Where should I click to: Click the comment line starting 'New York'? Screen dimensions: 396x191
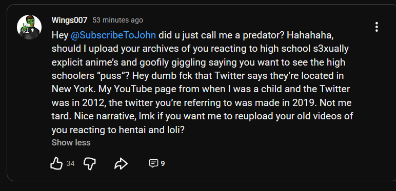click(x=201, y=89)
